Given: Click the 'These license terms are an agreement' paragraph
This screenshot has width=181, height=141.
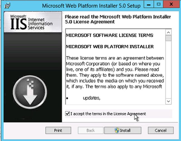Looking at the screenshot, I should click(x=115, y=72).
